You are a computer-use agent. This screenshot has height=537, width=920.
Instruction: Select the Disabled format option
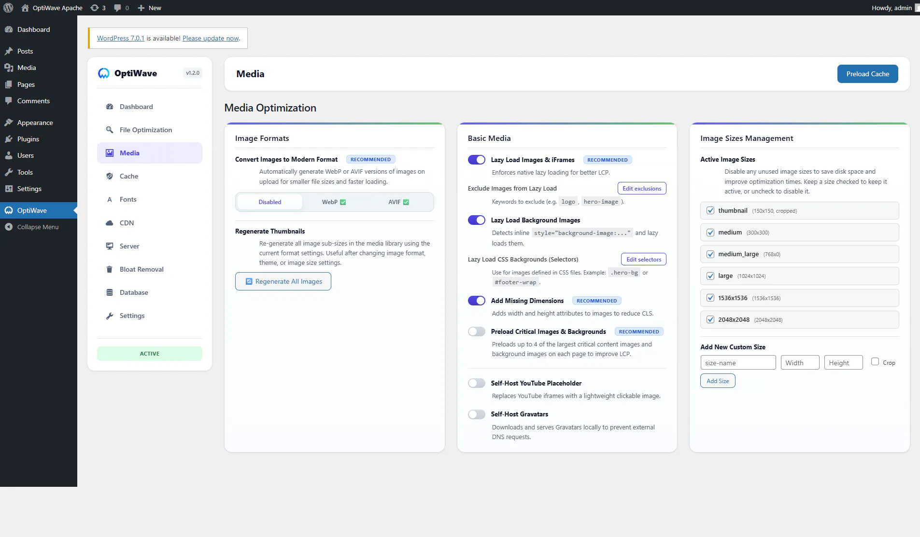(x=270, y=202)
